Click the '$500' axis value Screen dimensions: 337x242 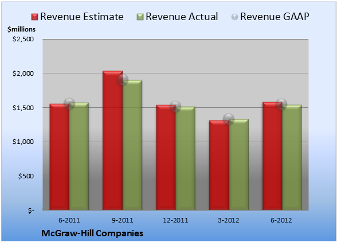pos(26,177)
